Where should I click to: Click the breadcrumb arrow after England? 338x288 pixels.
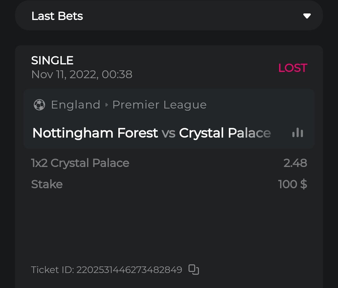point(106,105)
